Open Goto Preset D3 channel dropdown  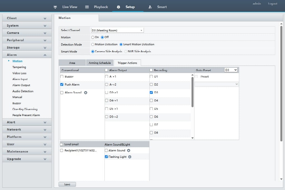[x=231, y=70]
